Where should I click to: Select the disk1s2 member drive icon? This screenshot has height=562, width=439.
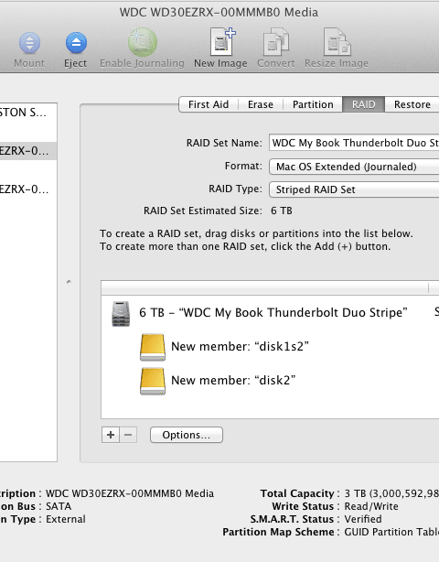pyautogui.click(x=153, y=347)
